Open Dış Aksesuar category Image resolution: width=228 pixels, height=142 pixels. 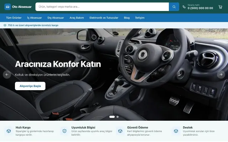(56, 18)
